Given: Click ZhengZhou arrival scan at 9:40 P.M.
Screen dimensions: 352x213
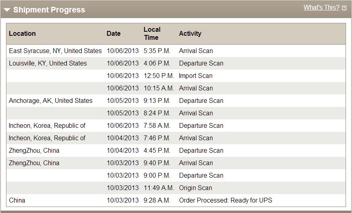Looking at the screenshot, I should pyautogui.click(x=176, y=163).
